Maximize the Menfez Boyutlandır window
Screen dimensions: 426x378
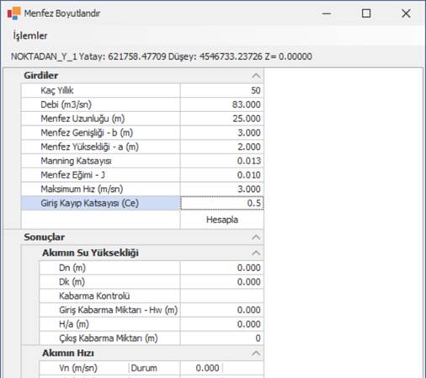point(366,13)
